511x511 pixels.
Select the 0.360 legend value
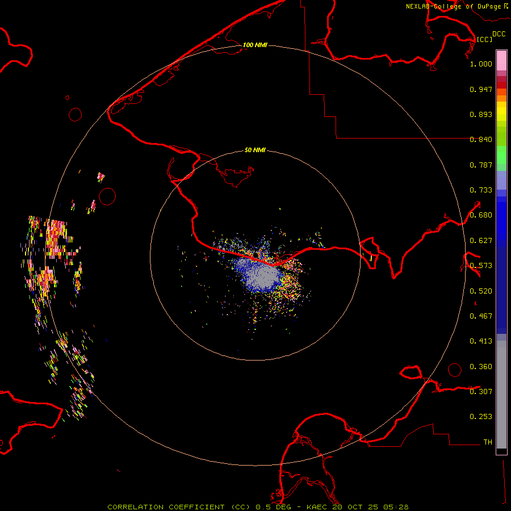click(481, 367)
